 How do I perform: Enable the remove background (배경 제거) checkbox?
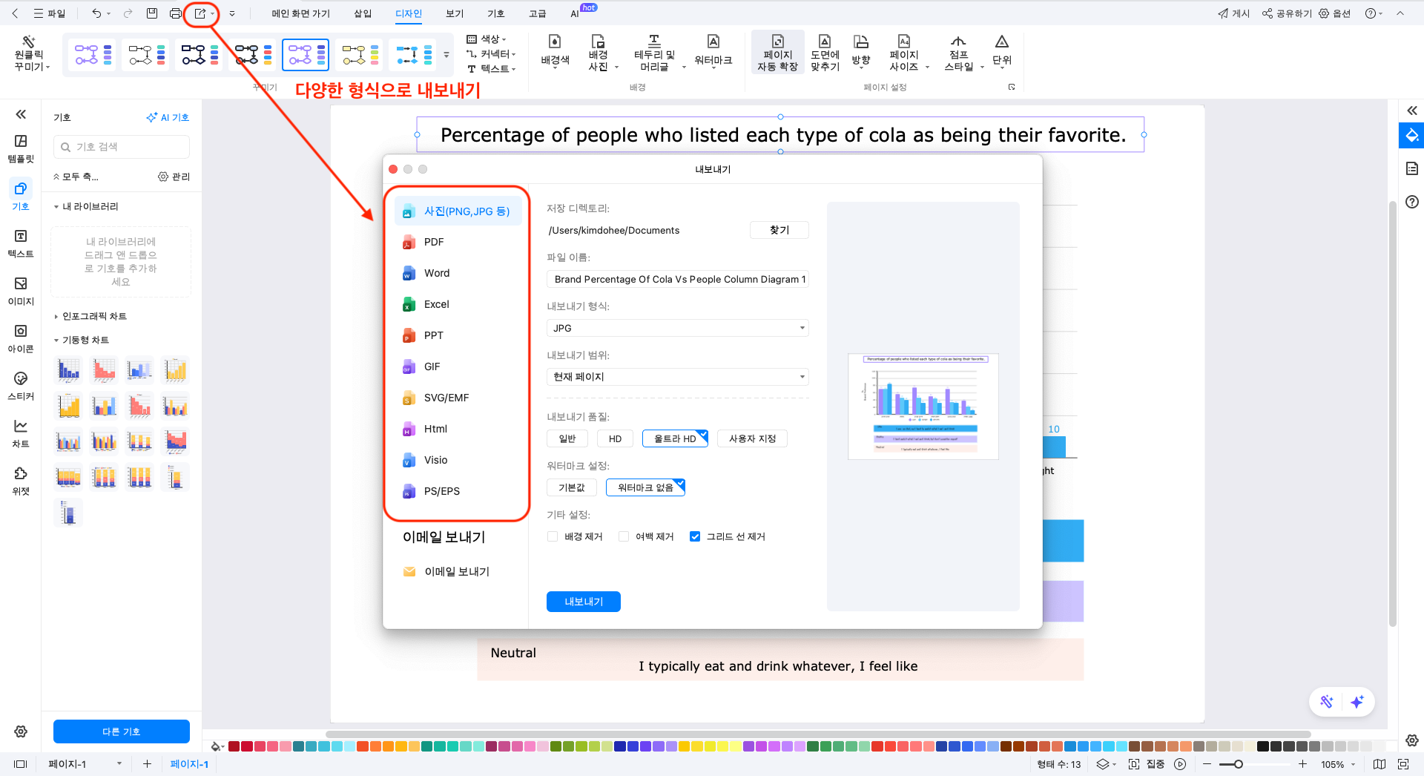(553, 536)
